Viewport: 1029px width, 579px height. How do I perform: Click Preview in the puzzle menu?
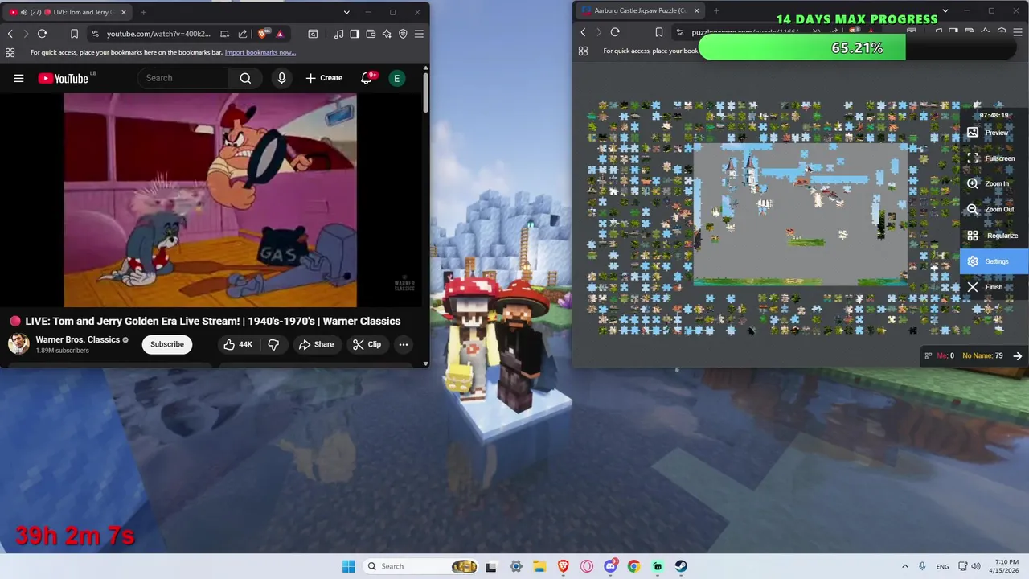(x=994, y=133)
